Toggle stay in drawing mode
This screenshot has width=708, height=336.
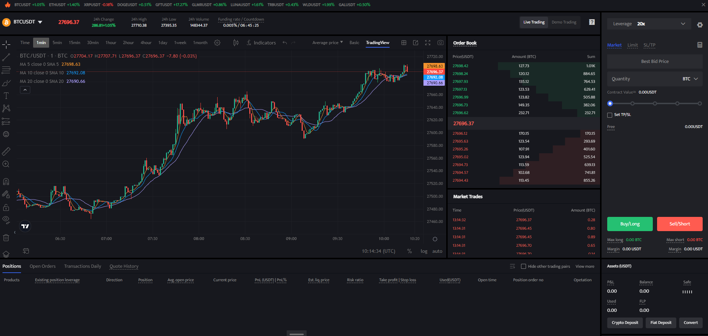tap(6, 194)
